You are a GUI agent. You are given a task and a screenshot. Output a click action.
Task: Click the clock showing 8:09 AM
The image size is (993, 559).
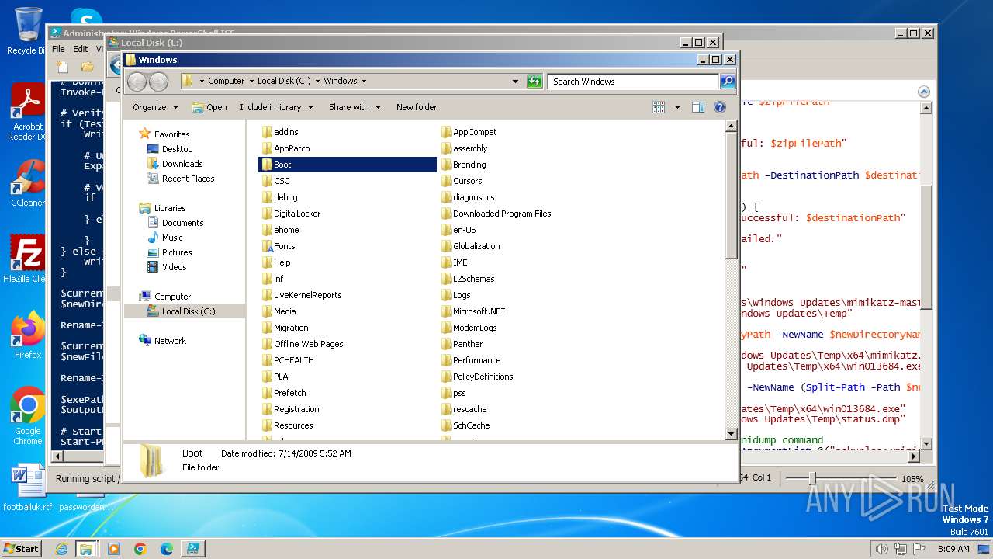(953, 549)
